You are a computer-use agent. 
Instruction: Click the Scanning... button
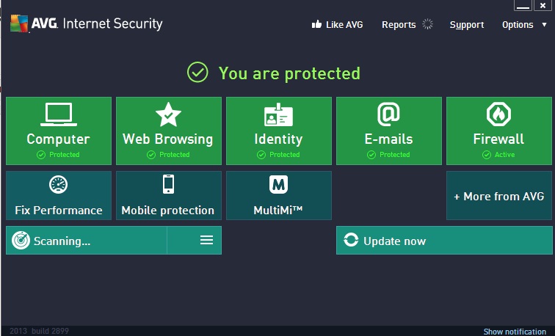pos(87,240)
